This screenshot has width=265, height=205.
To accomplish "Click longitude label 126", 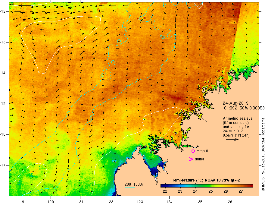I will click(229, 202).
